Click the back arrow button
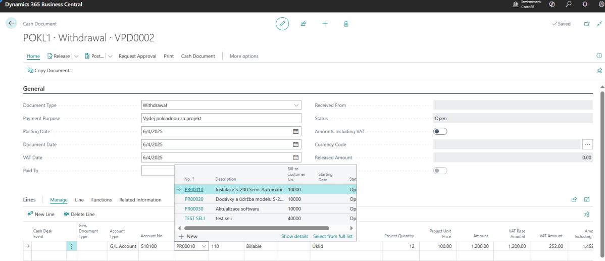This screenshot has width=605, height=261. (11, 24)
